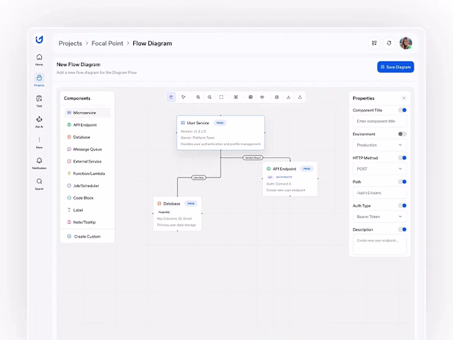The width and height of the screenshot is (453, 340).
Task: Open Search in the sidebar
Action: tap(39, 184)
